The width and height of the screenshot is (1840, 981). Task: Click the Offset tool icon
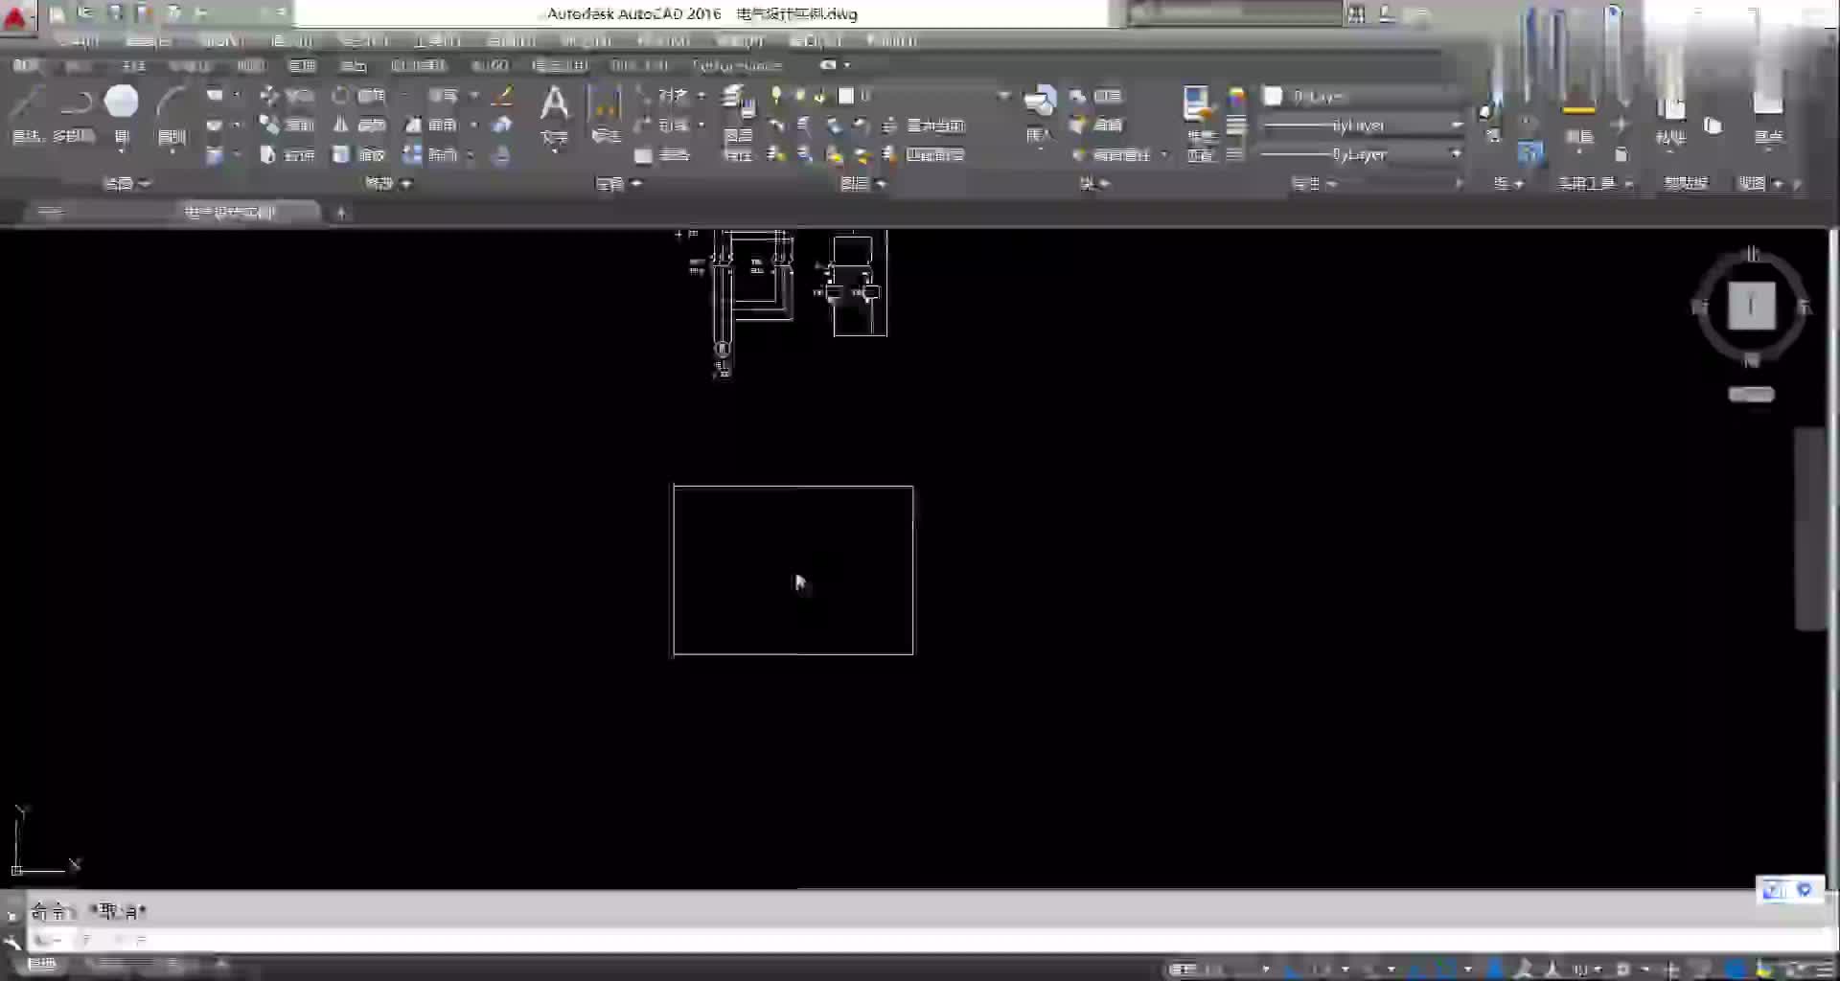pyautogui.click(x=500, y=155)
